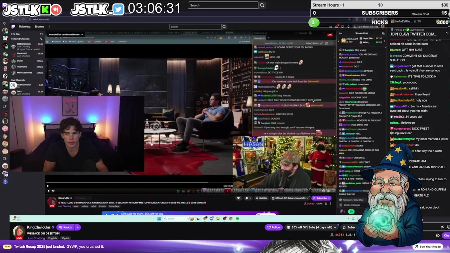Viewport: 450px width, 253px height.
Task: Click the inner Twitch search field
Action: click(195, 27)
